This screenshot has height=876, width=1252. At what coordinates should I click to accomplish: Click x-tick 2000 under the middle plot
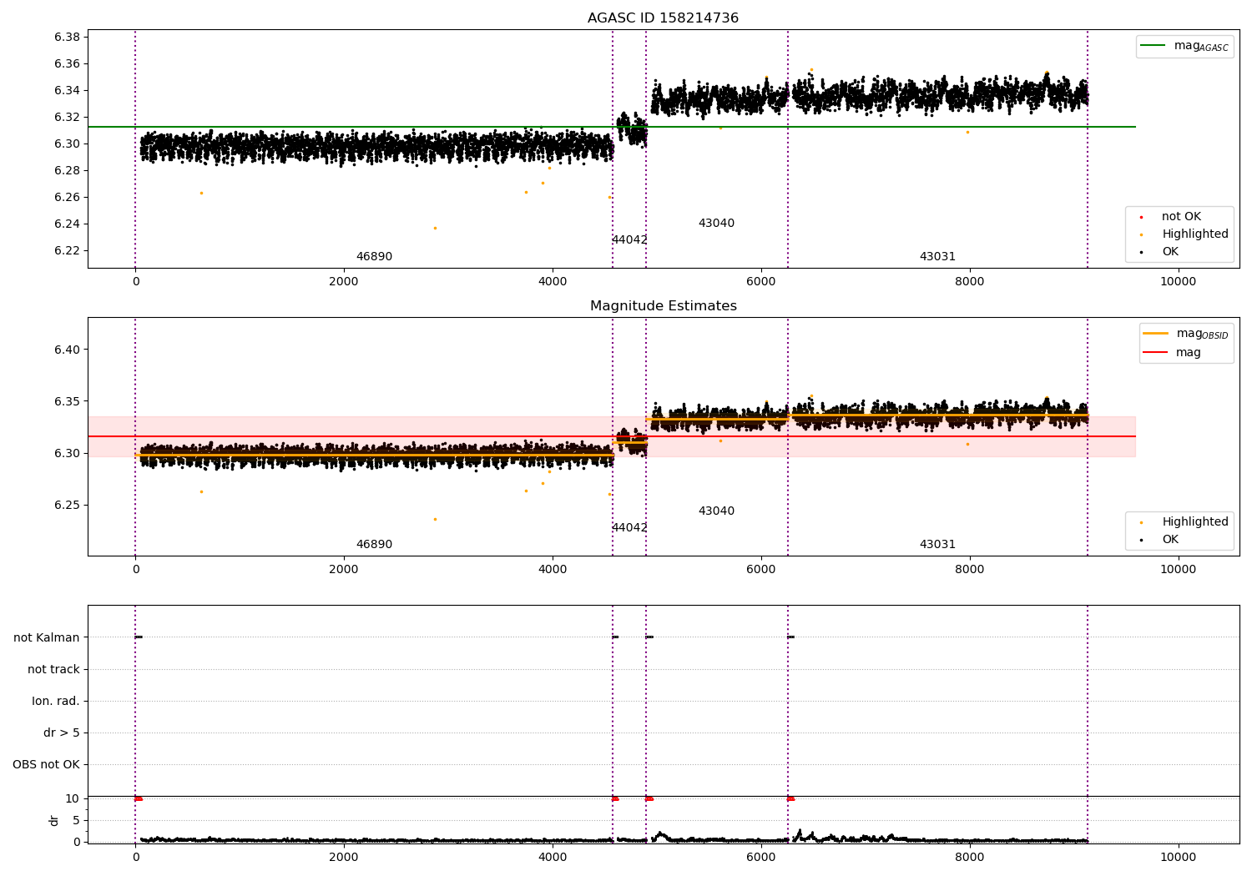(344, 570)
